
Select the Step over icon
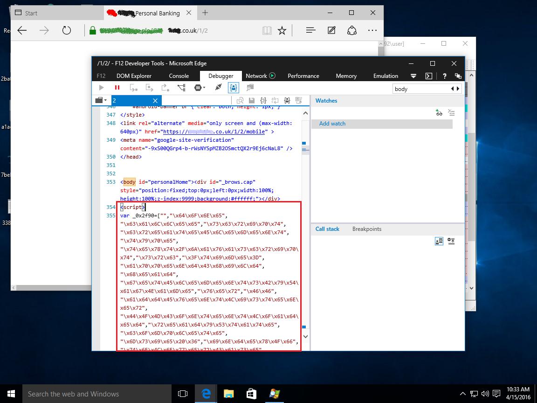(134, 87)
